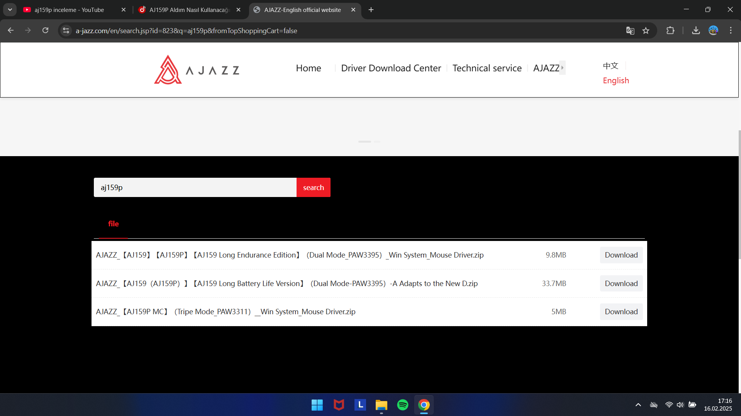
Task: Click the red search button
Action: tap(314, 187)
